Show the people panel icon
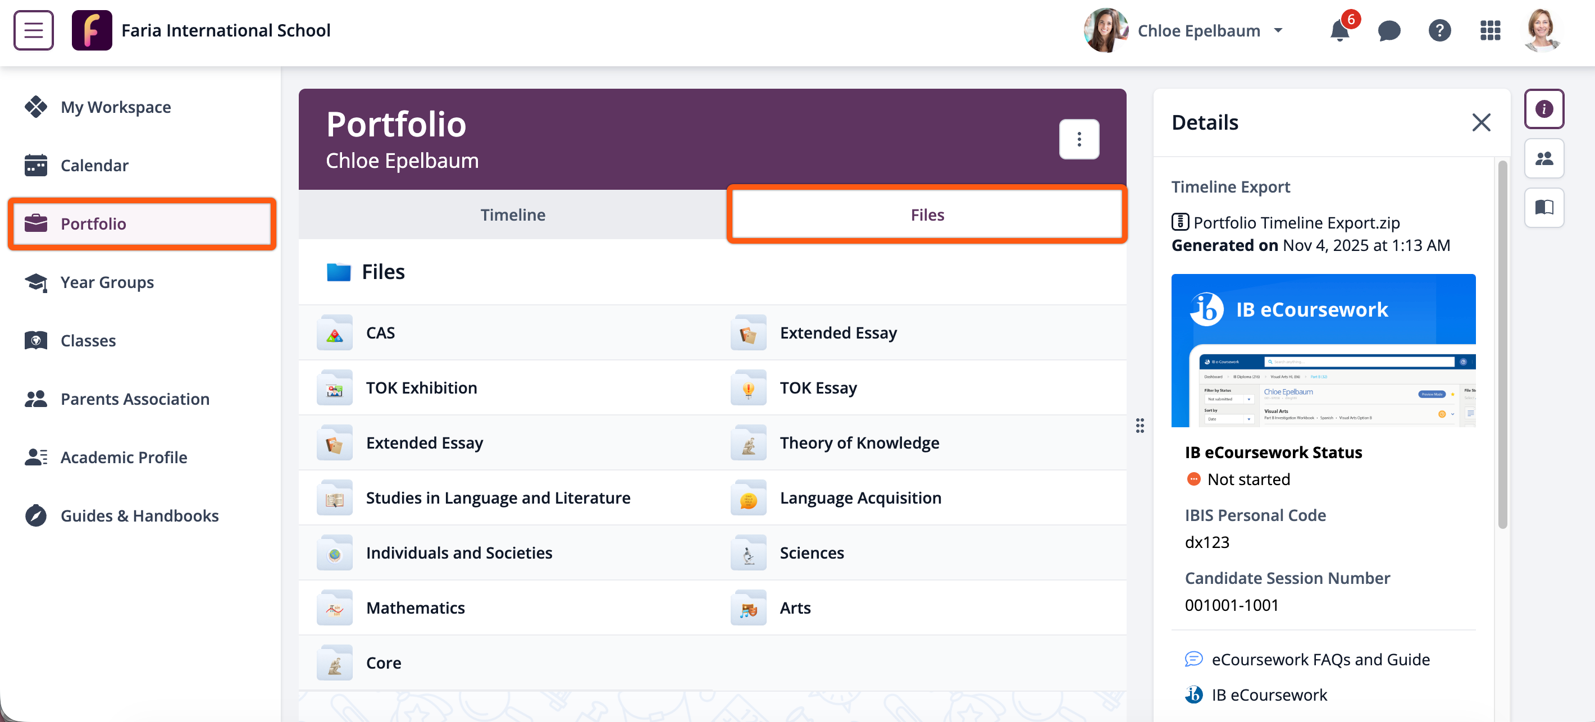The width and height of the screenshot is (1595, 722). (x=1543, y=158)
